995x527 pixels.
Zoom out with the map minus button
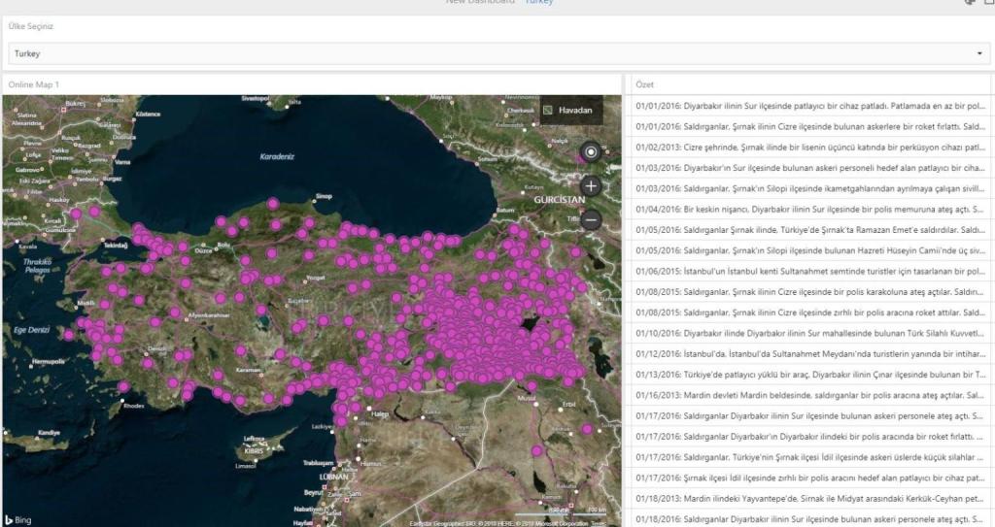591,220
